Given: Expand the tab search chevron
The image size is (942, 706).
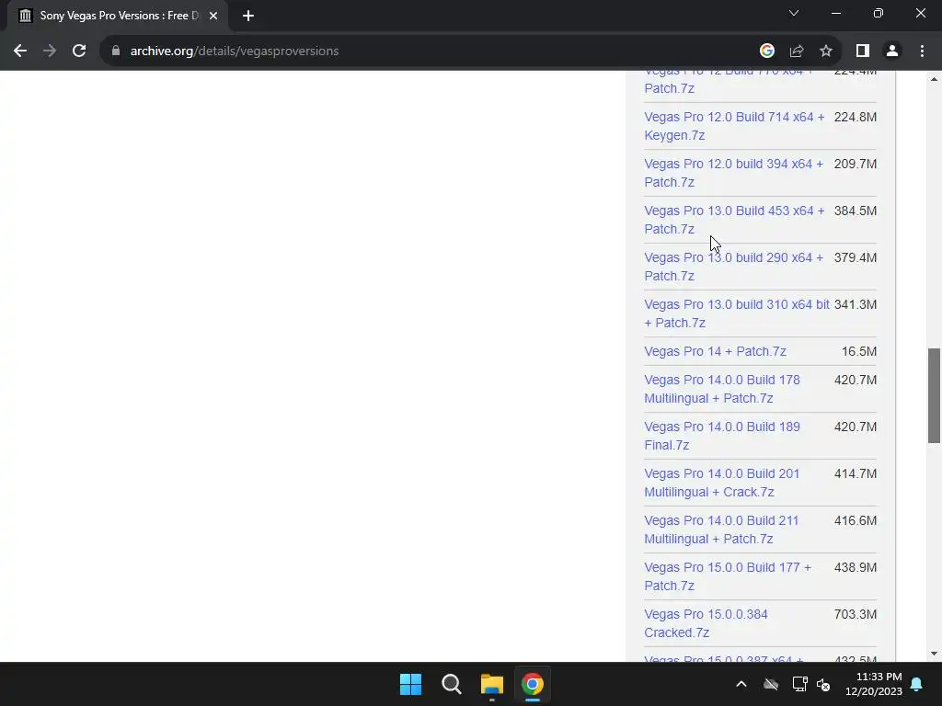Looking at the screenshot, I should (x=794, y=13).
